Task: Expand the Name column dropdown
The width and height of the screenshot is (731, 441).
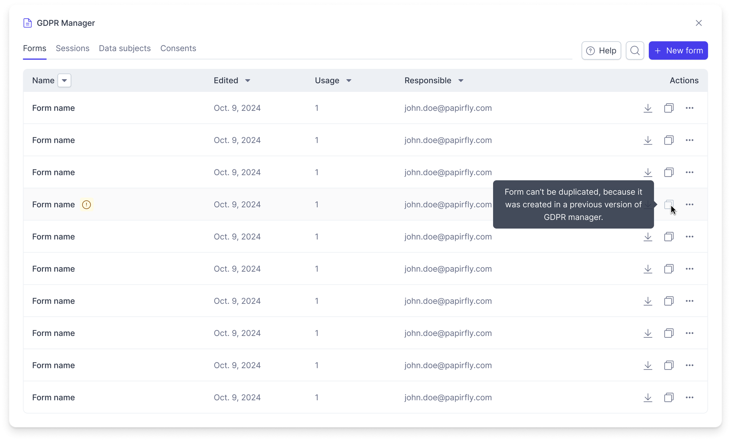Action: pos(64,80)
